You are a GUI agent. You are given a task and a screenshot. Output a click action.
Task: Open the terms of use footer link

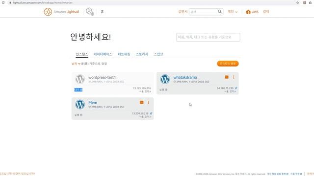point(296,174)
